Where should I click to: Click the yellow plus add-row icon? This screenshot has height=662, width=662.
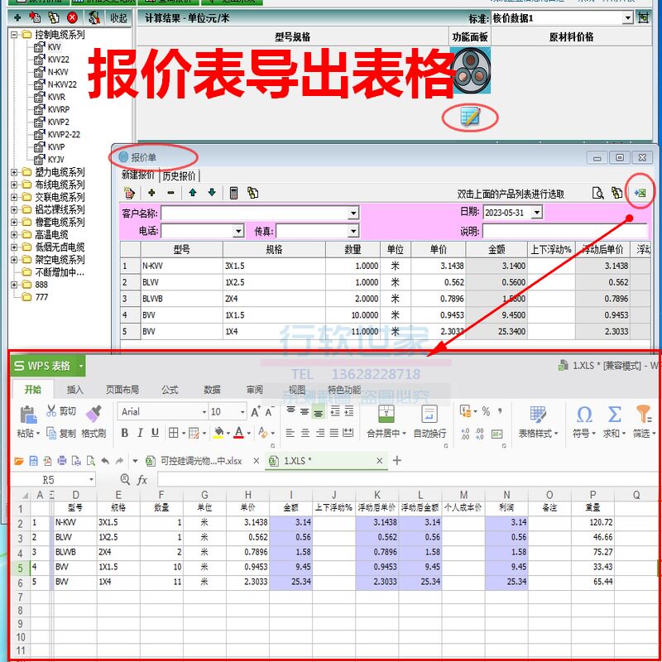point(151,193)
